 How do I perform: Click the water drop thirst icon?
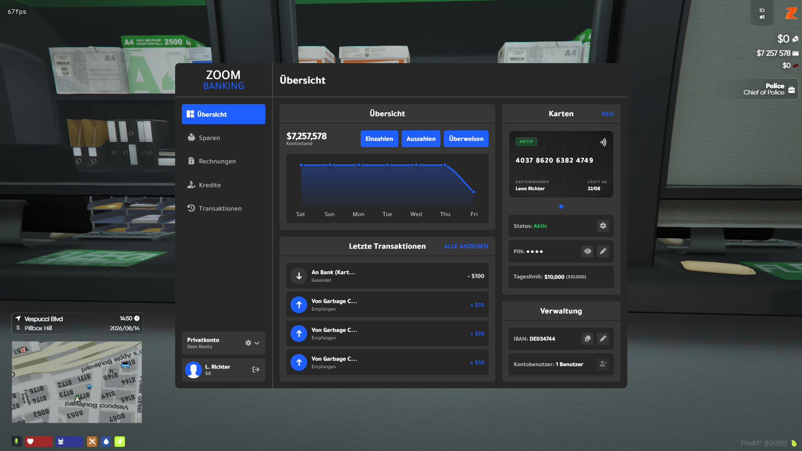tap(106, 441)
